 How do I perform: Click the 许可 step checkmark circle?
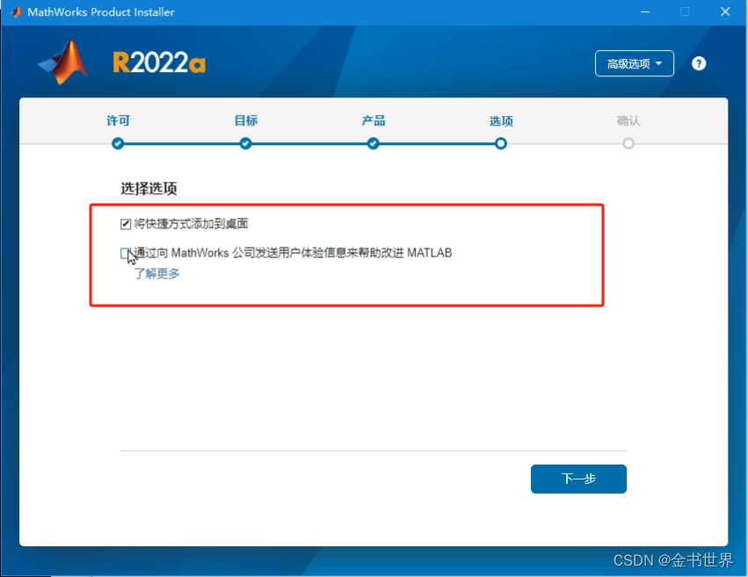pos(118,143)
